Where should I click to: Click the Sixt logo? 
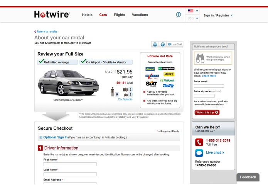(151, 84)
